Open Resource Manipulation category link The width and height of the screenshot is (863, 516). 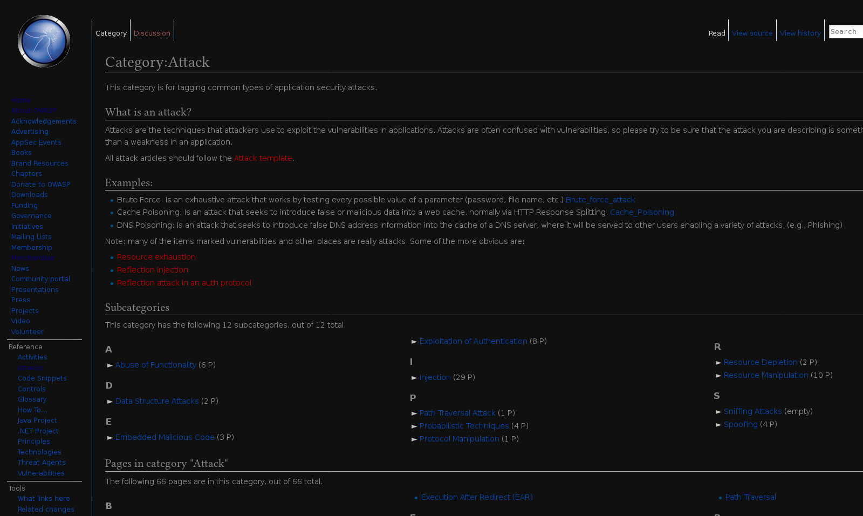coord(766,375)
